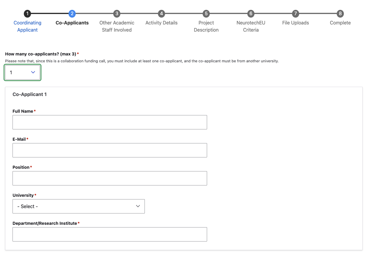Expand the University select dropdown
The height and width of the screenshot is (257, 368).
coord(79,206)
